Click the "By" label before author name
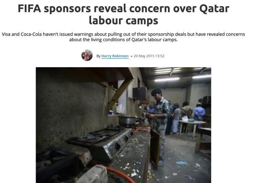Screen dimensions: 255x183 pos(98,56)
